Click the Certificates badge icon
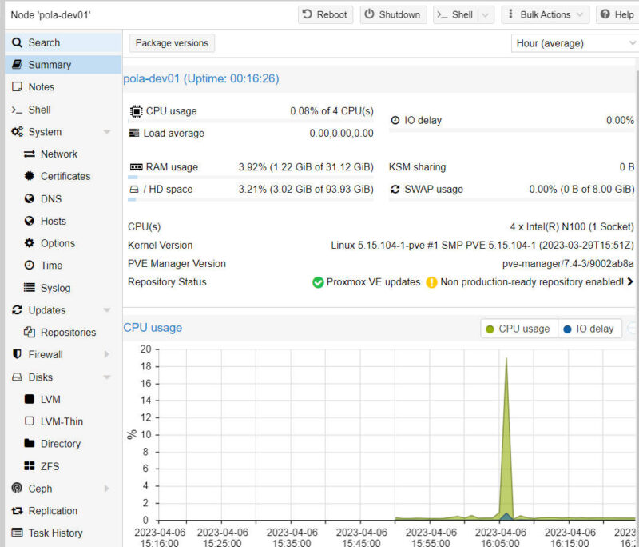The width and height of the screenshot is (639, 547). click(x=30, y=176)
